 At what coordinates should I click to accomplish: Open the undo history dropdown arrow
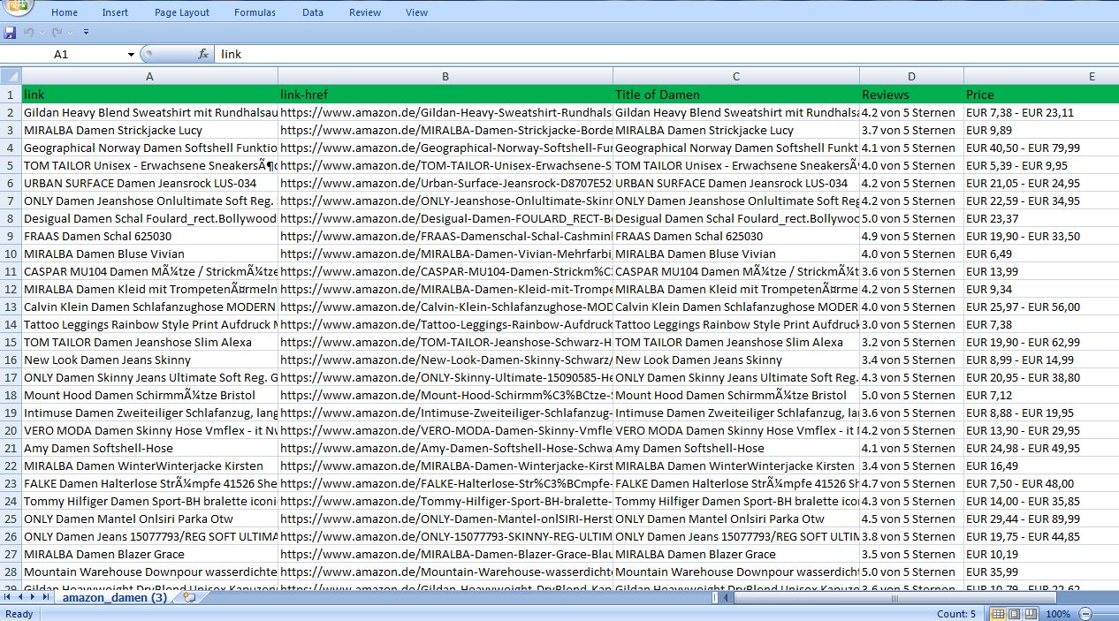41,33
